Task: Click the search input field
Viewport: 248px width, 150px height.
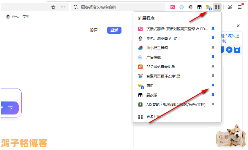Action: click(119, 7)
